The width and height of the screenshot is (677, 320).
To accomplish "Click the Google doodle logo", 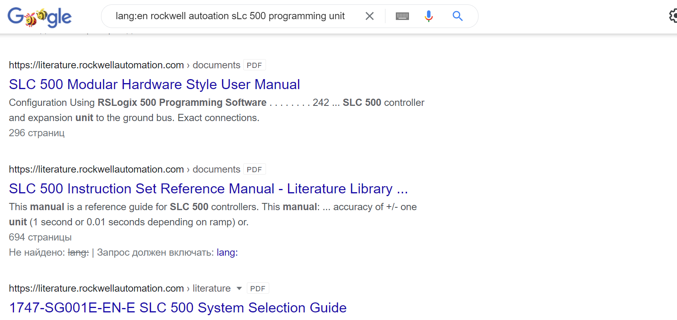I will click(x=39, y=17).
